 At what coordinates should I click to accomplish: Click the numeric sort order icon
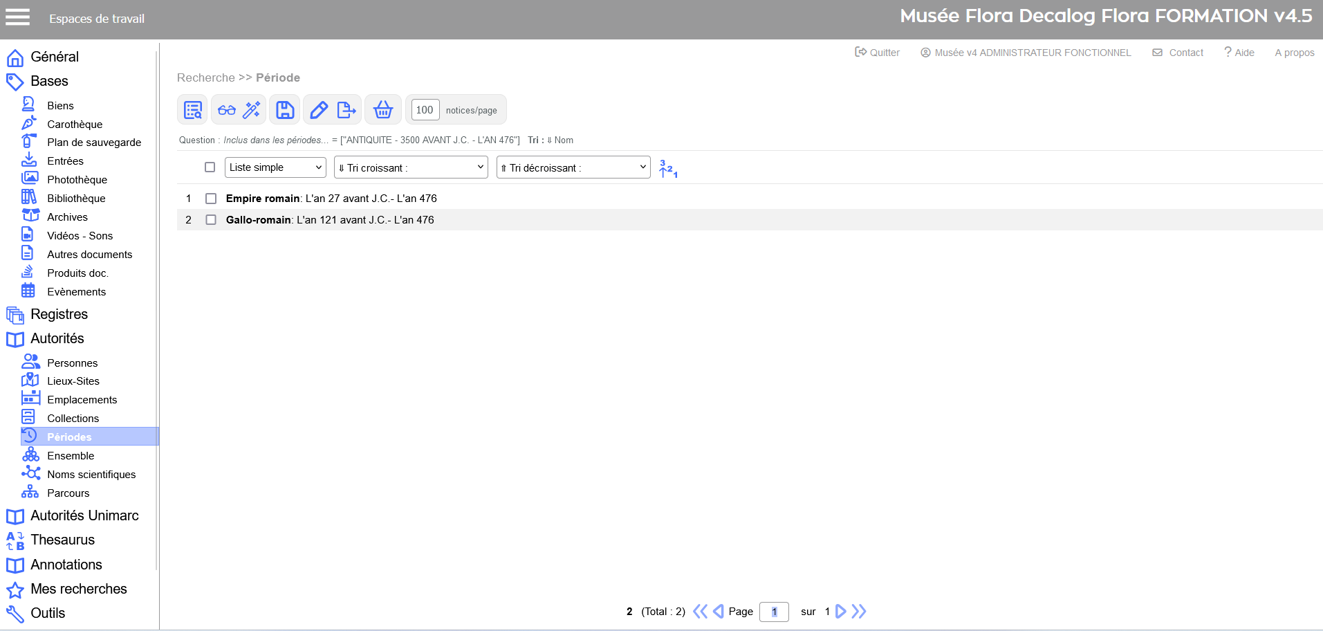667,168
